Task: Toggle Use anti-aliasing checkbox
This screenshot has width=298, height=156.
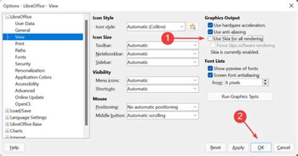Action: pyautogui.click(x=210, y=32)
